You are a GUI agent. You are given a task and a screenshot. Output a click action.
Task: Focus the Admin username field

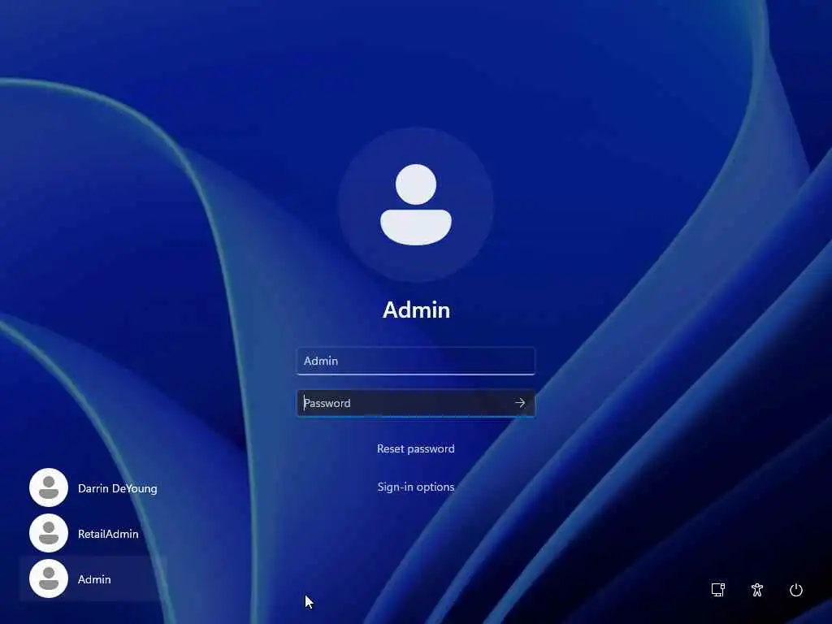coord(415,361)
